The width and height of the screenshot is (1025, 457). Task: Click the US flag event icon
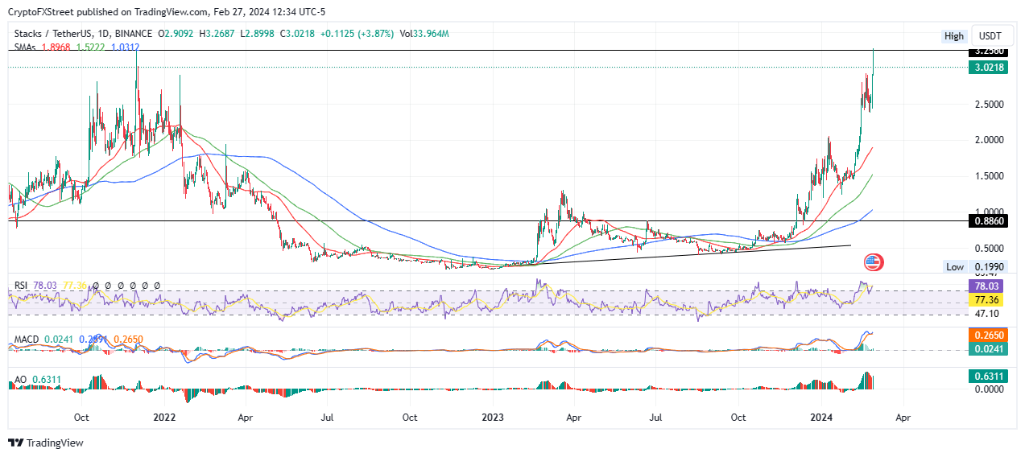tap(874, 261)
